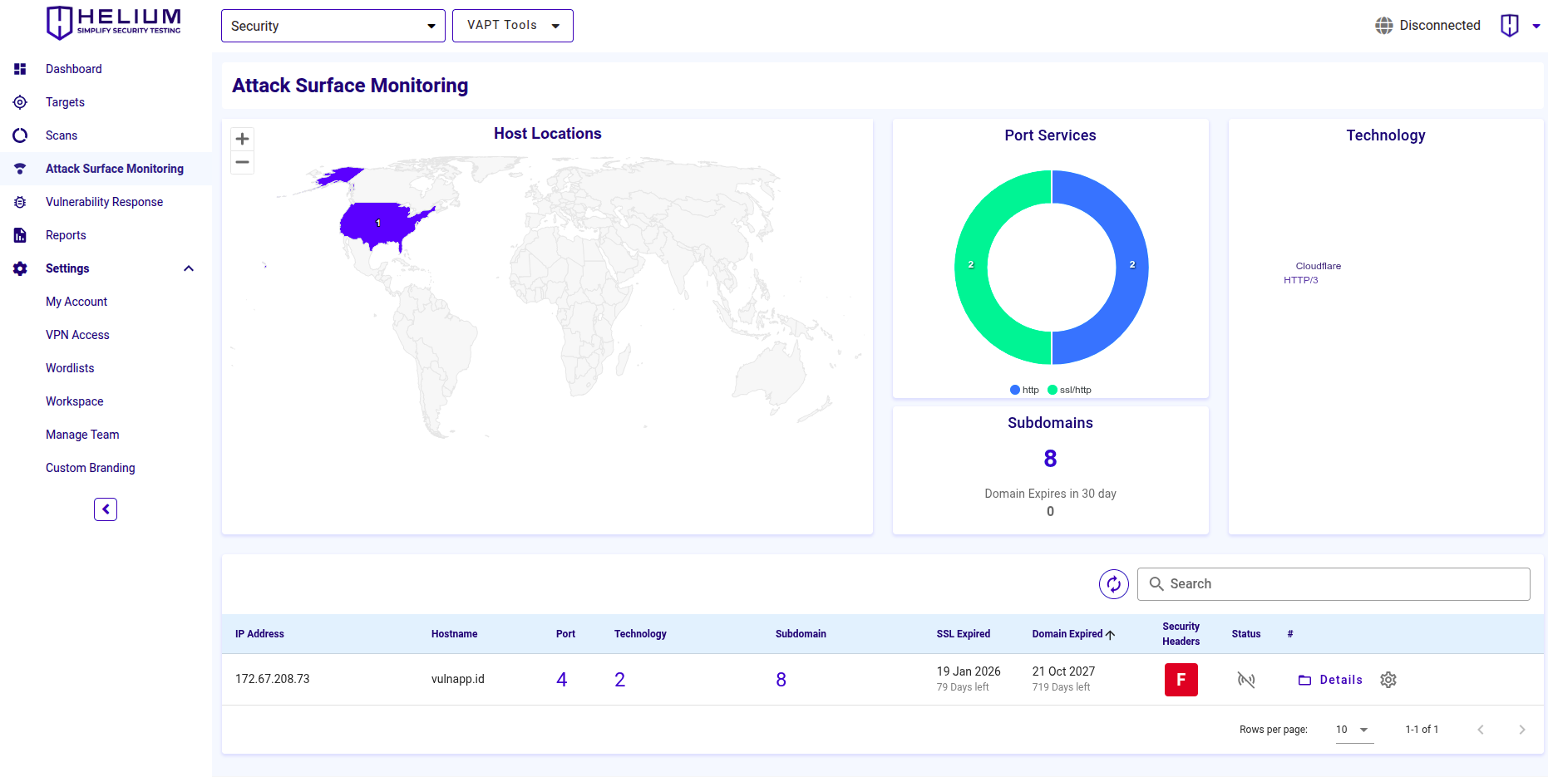Collapse the sidebar with the chevron button
This screenshot has height=777, width=1548.
point(105,509)
